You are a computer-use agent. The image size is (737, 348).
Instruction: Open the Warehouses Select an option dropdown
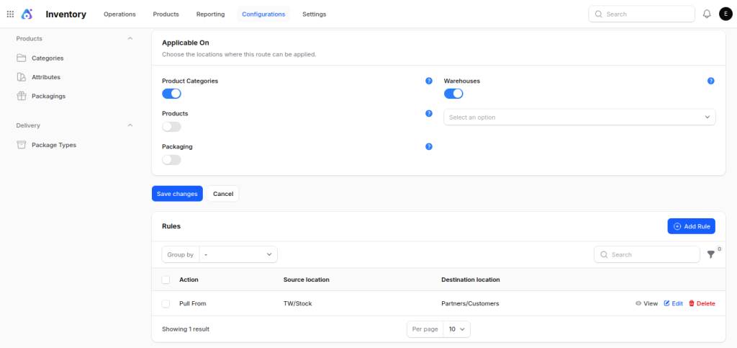click(579, 117)
